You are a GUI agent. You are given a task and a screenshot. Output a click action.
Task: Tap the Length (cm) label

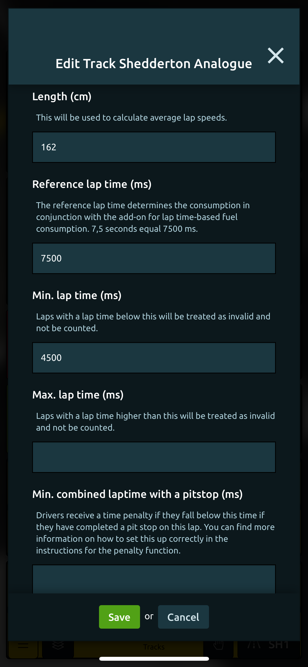point(62,97)
